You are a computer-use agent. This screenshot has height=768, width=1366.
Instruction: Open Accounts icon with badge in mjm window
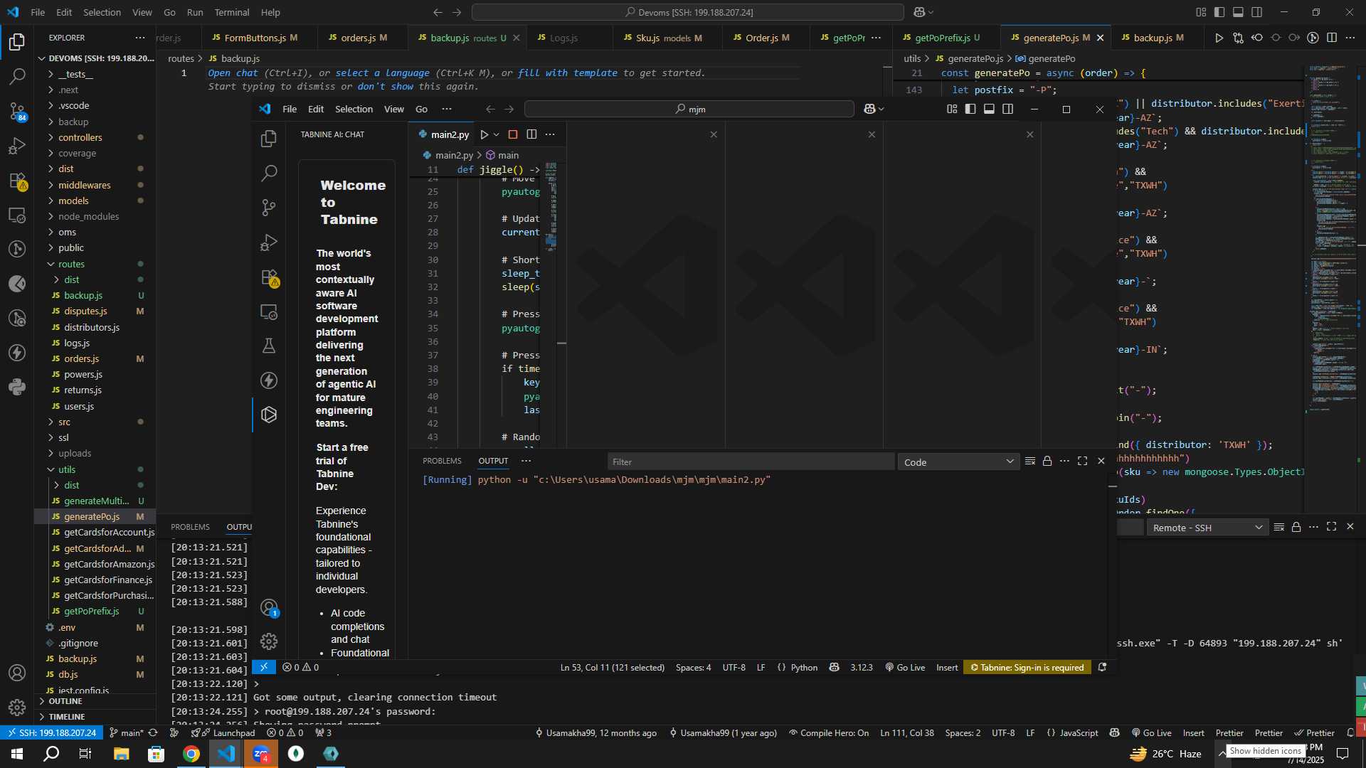point(269,608)
